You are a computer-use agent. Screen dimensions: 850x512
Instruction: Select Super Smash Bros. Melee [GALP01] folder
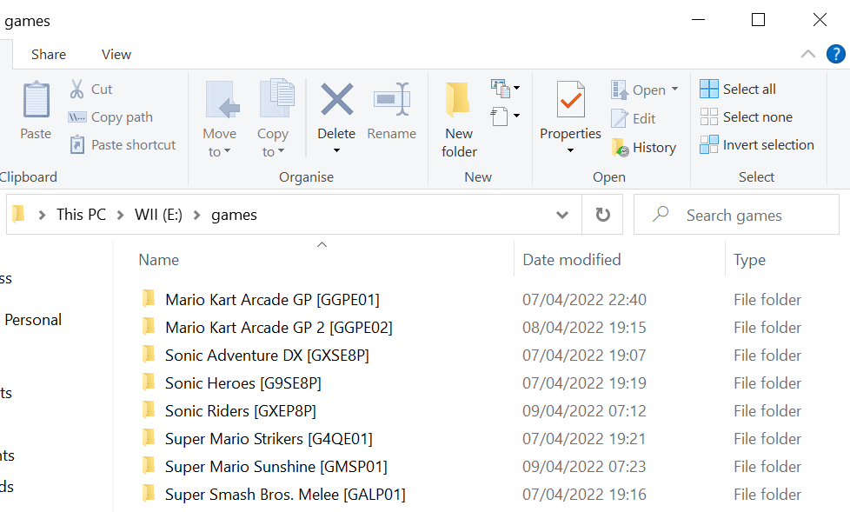point(285,495)
